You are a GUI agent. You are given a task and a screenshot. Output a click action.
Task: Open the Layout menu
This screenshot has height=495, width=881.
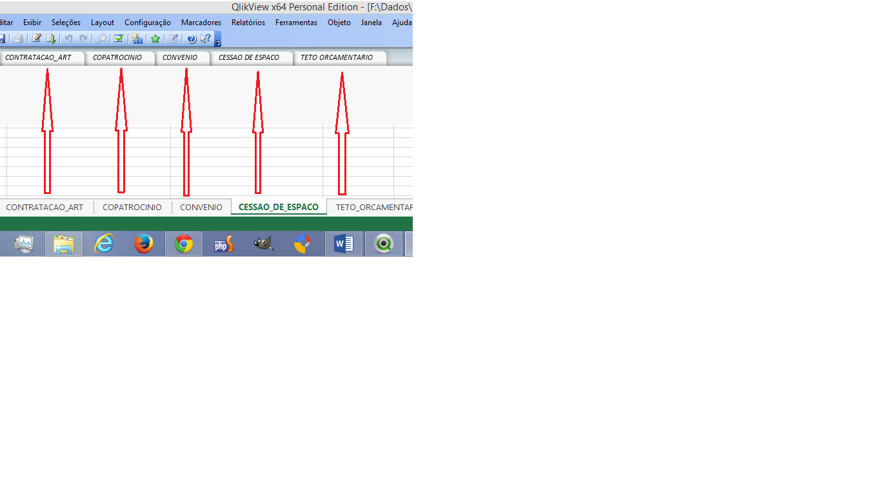[103, 23]
